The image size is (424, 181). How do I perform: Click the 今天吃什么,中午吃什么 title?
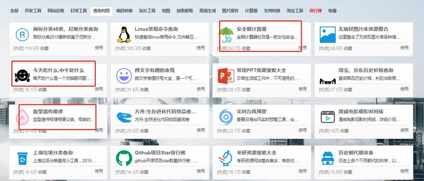[x=59, y=70]
